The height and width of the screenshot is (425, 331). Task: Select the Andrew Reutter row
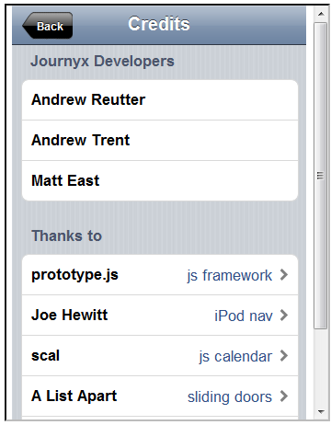click(x=160, y=100)
